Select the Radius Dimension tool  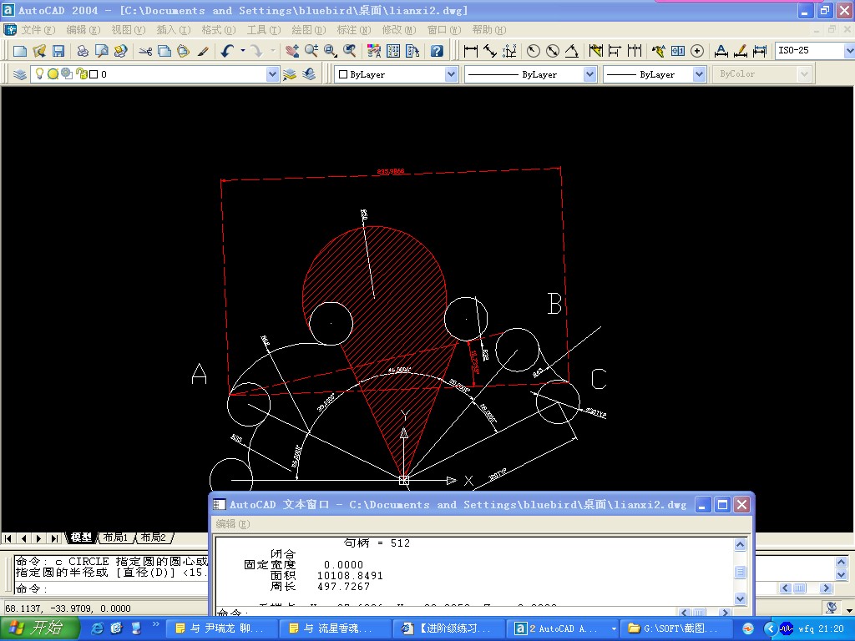click(x=534, y=51)
